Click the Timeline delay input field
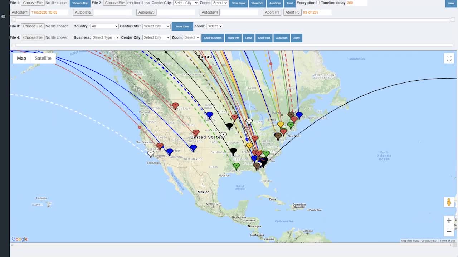458x257 pixels. pyautogui.click(x=356, y=3)
